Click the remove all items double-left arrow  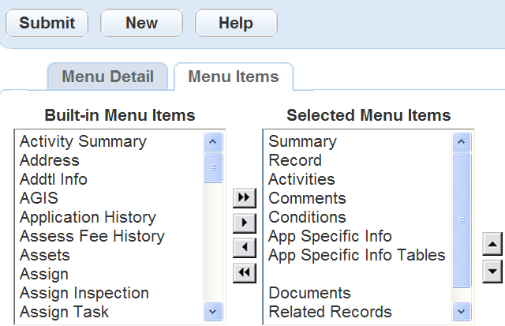[245, 272]
